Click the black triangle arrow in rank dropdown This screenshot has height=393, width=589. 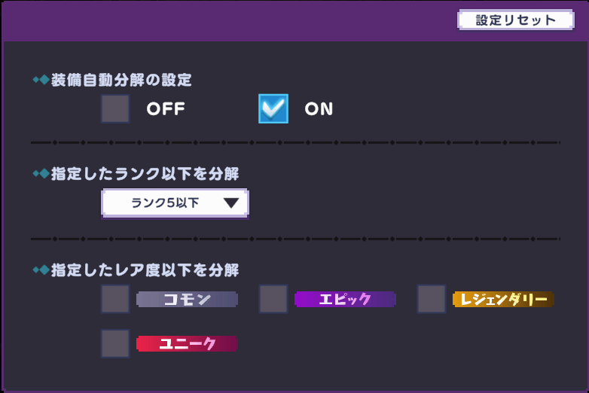[230, 203]
